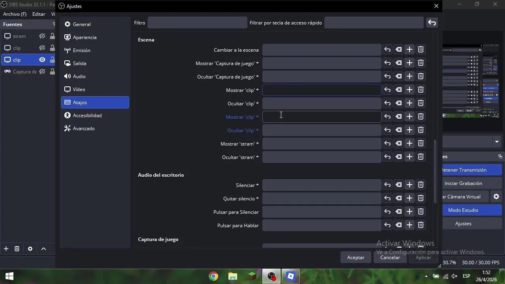
Task: Open the Avanzado settings section
Action: (x=95, y=129)
